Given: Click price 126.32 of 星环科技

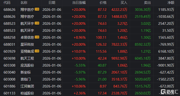Looking at the screenshot, I should tap(101, 44).
